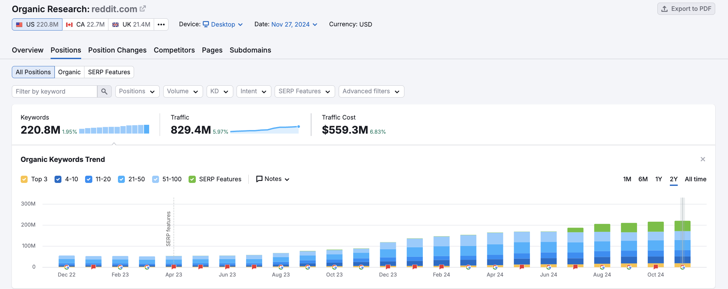Click the red note flag above Dec 23
Screen dimensions: 728x289
(388, 267)
